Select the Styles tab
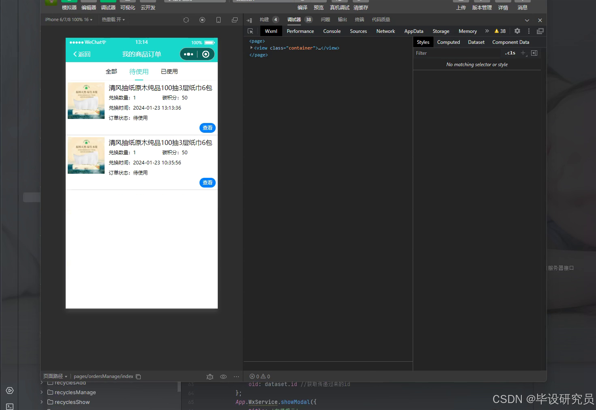The height and width of the screenshot is (410, 596). pyautogui.click(x=423, y=42)
